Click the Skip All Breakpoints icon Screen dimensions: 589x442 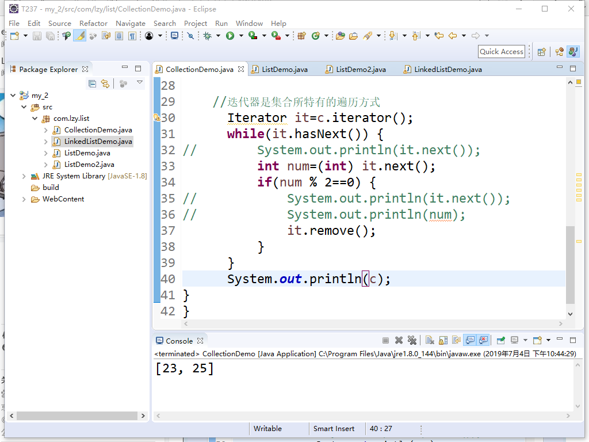coord(190,36)
